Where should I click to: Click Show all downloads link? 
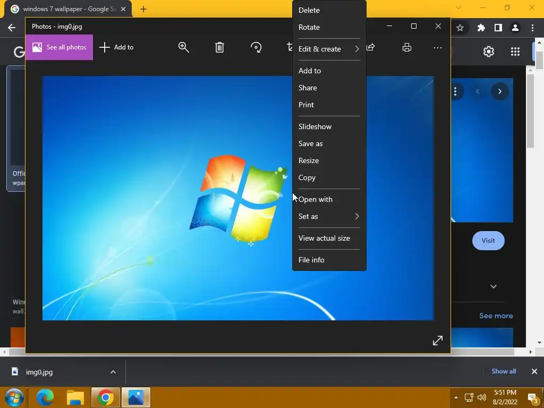(504, 371)
